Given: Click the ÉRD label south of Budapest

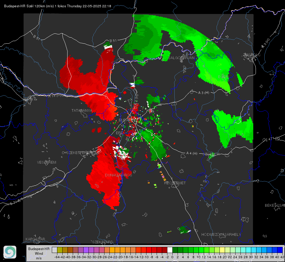Looking at the screenshot, I should point(119,133).
